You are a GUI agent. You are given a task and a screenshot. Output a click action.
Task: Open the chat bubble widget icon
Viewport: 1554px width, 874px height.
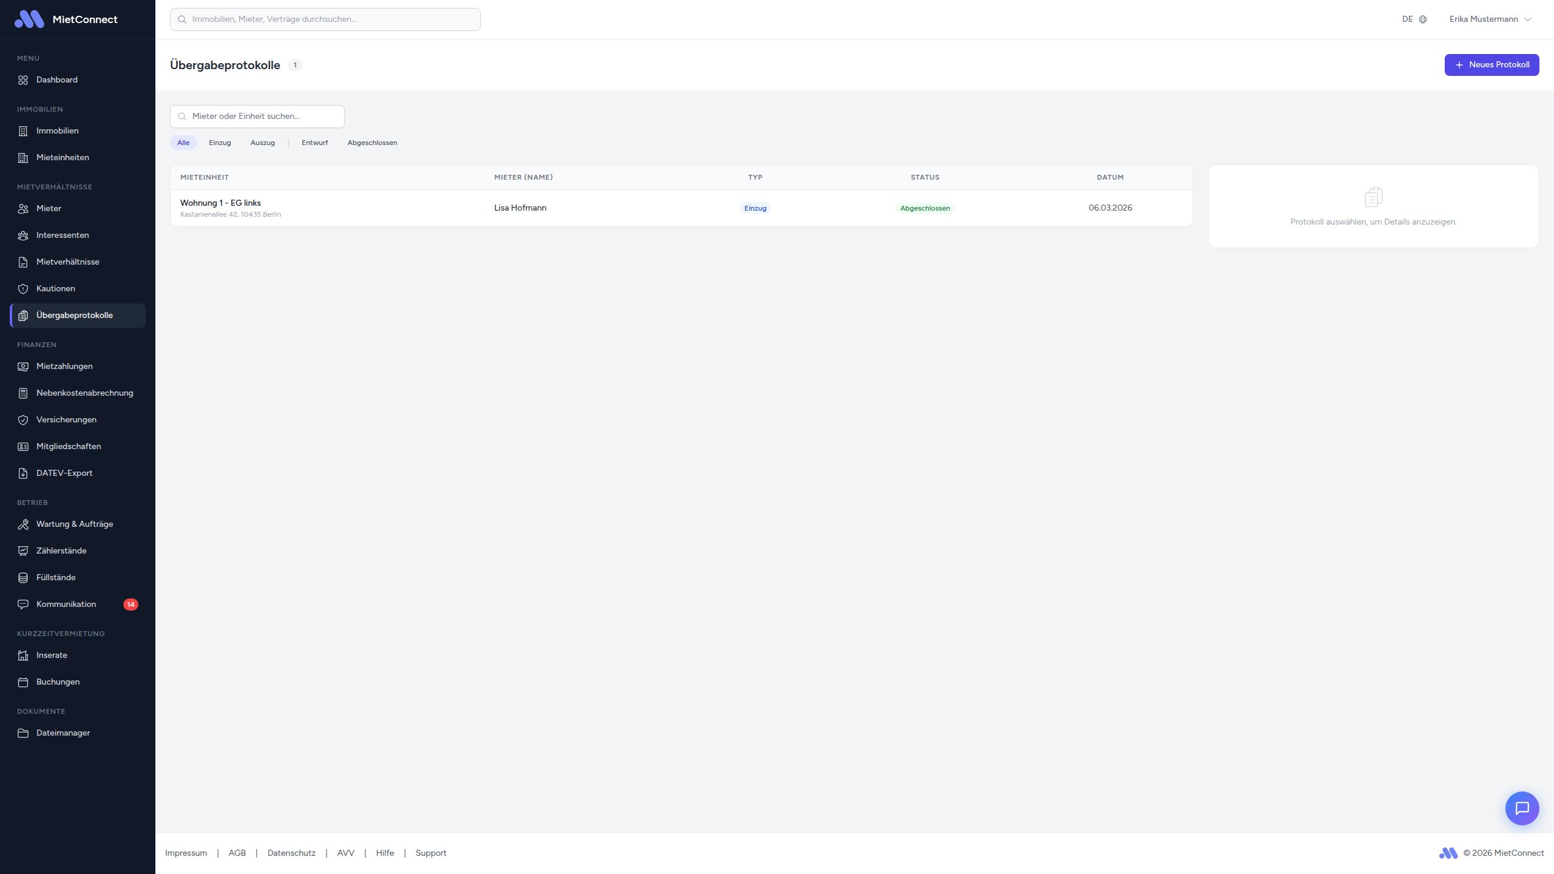(x=1522, y=808)
